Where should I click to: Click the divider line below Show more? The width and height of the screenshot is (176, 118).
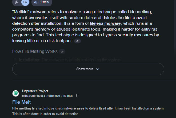click(88, 80)
